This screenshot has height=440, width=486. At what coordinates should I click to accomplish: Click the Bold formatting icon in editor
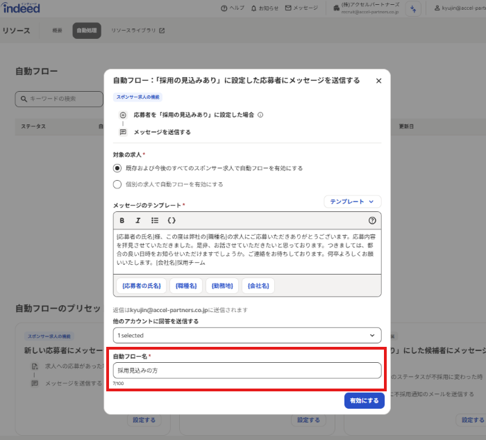[x=122, y=220]
